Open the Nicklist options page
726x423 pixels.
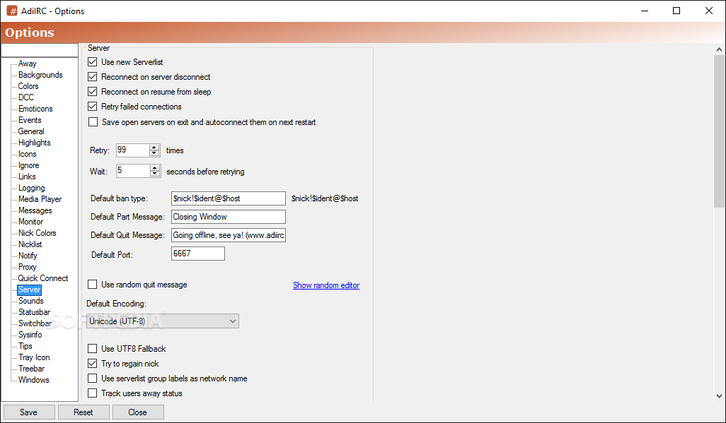(30, 244)
